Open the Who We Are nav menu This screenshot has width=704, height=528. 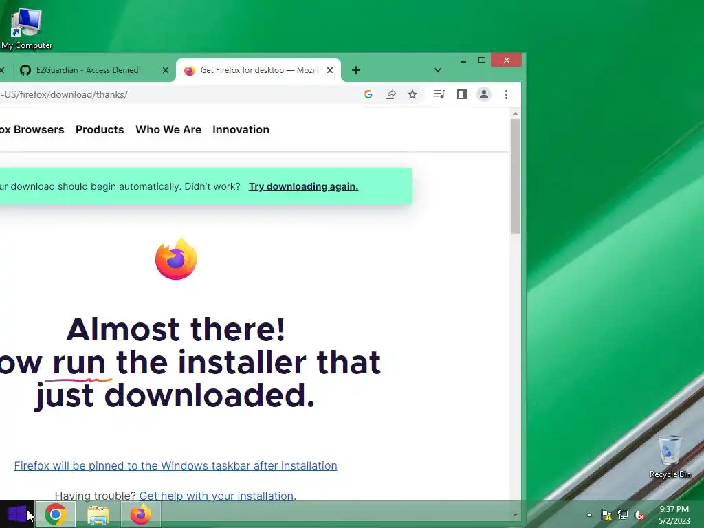168,130
